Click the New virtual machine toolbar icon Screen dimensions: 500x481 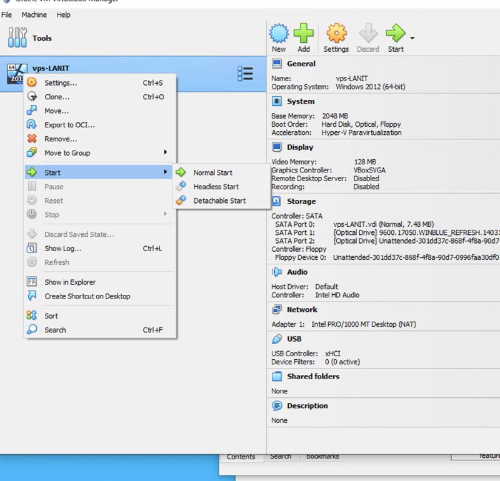tap(279, 34)
